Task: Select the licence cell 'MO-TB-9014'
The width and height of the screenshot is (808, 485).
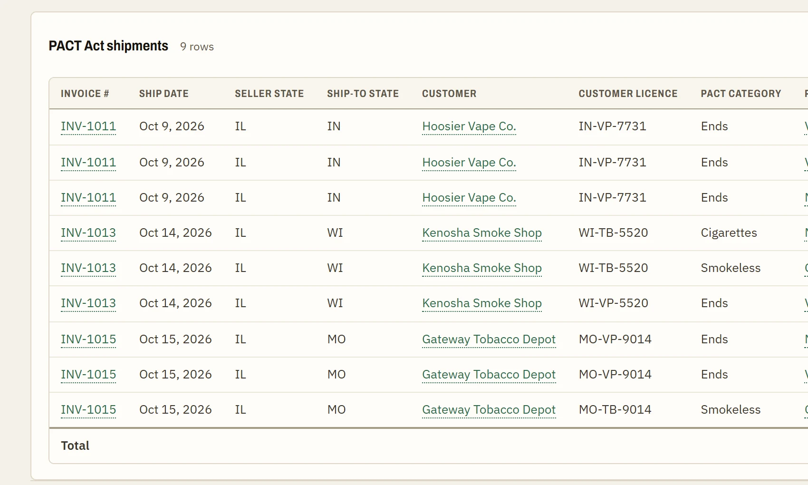Action: (x=615, y=410)
